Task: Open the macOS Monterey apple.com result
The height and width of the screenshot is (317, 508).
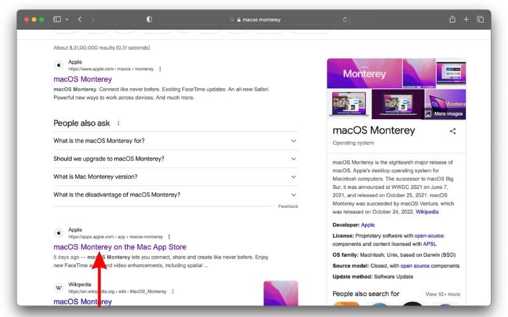Action: click(x=83, y=79)
